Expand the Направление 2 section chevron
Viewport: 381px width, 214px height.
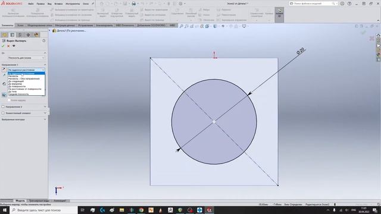coord(45,106)
